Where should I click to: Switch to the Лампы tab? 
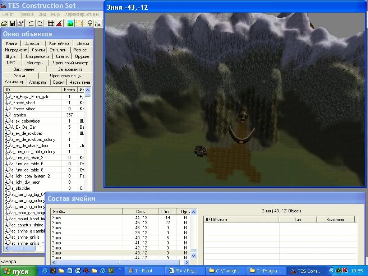pyautogui.click(x=38, y=50)
